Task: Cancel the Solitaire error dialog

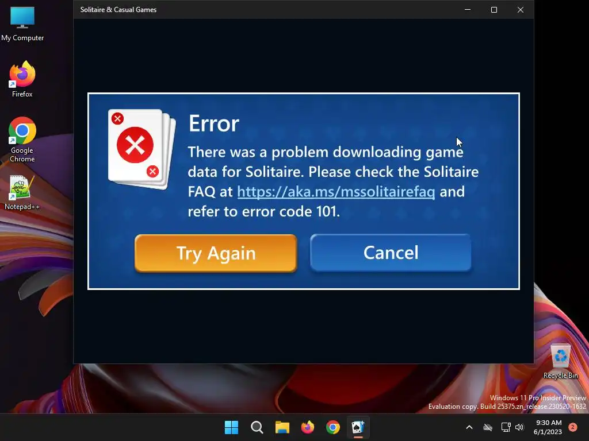Action: (391, 253)
